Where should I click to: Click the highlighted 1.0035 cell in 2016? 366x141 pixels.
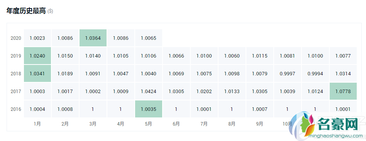(x=149, y=109)
